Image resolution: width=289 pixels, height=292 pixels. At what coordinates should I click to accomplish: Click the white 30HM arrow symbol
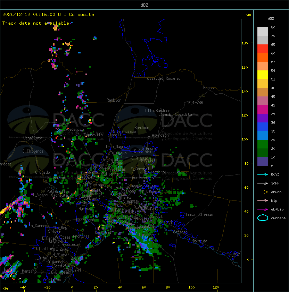click(x=263, y=183)
